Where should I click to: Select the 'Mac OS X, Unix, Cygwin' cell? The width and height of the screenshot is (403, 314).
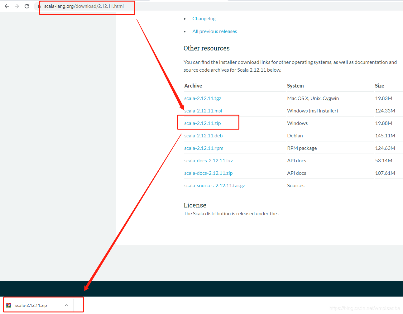313,98
